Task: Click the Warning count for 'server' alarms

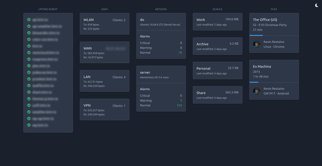Action: pyautogui.click(x=181, y=101)
